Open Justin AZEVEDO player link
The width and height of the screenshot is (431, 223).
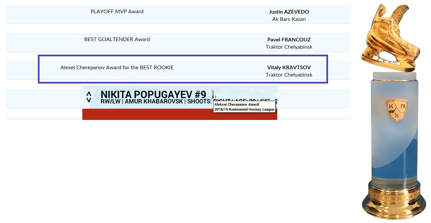point(289,12)
